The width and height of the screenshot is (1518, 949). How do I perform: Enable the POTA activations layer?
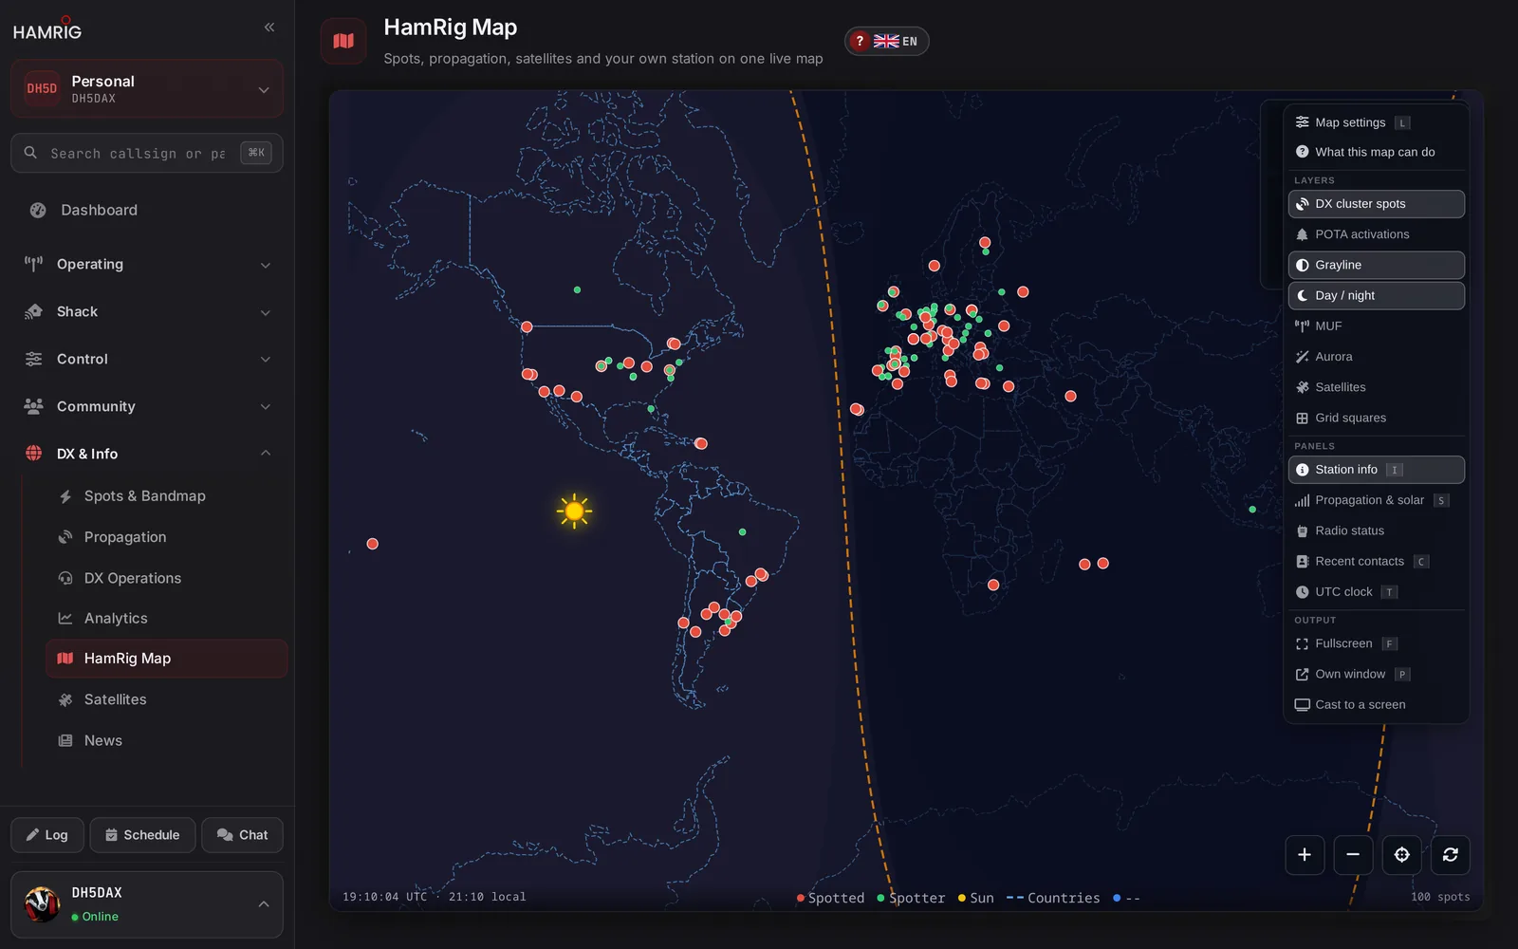pos(1376,234)
